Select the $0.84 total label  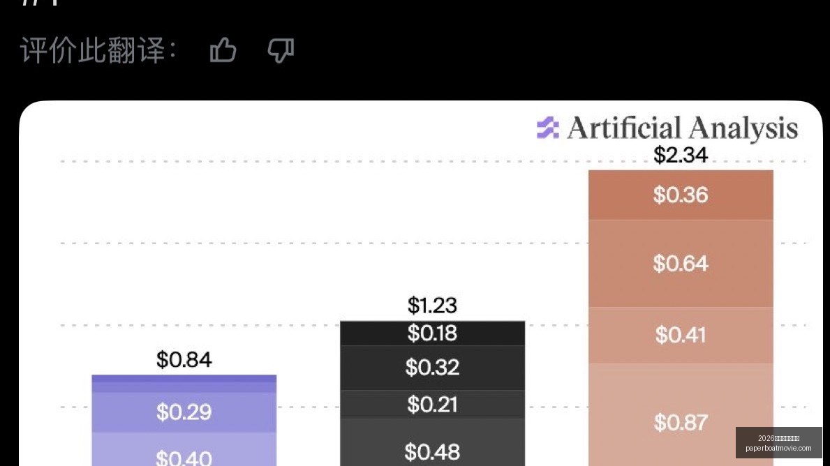tap(184, 360)
